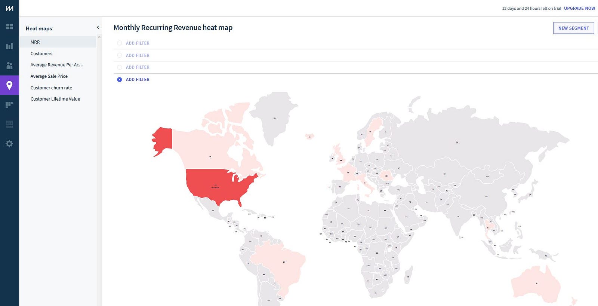Open the settings gear icon

(x=9, y=144)
